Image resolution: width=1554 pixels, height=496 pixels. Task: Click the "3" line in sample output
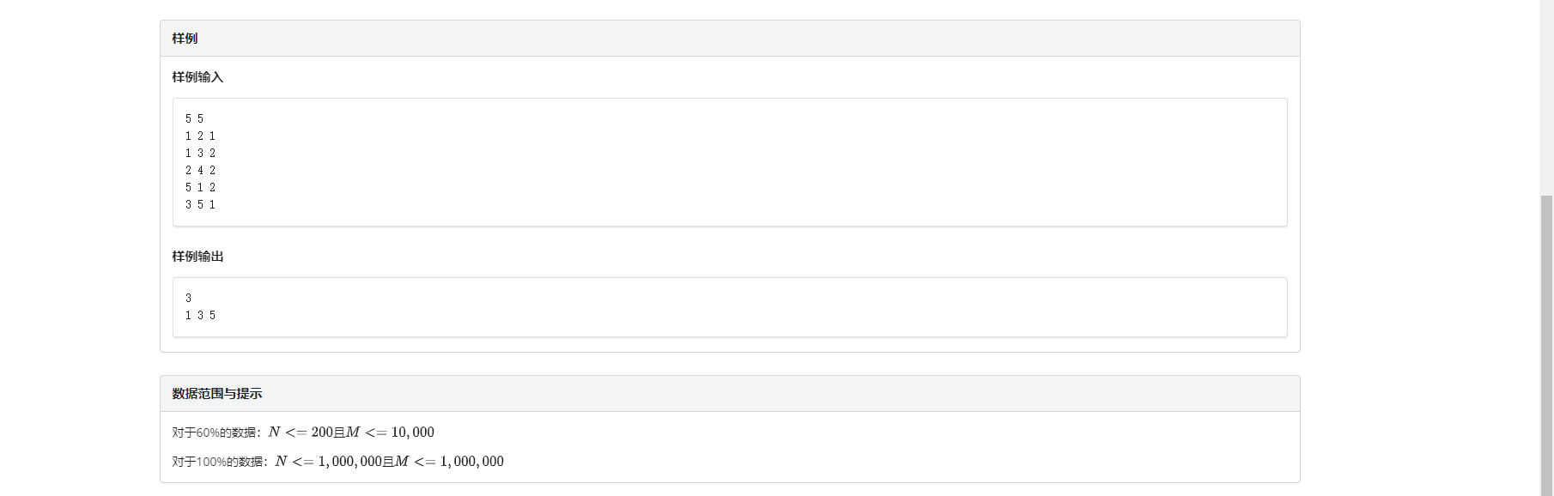189,299
